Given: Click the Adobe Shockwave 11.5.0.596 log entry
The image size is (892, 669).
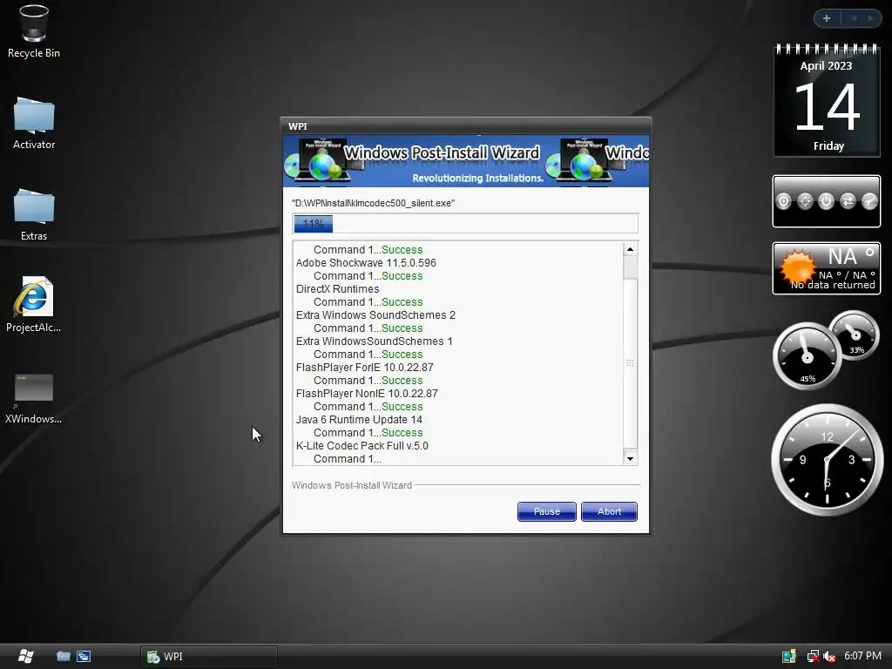Looking at the screenshot, I should (366, 263).
